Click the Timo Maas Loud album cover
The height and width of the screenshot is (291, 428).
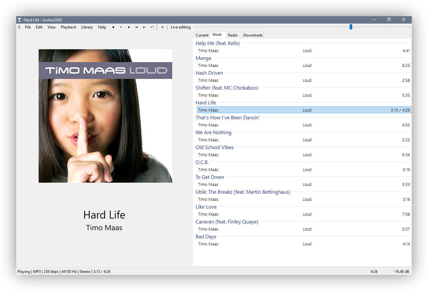(105, 116)
